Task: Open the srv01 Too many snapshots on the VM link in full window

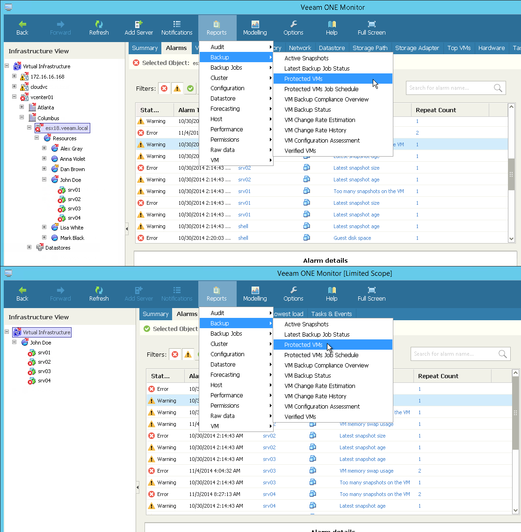Action: pos(369,191)
